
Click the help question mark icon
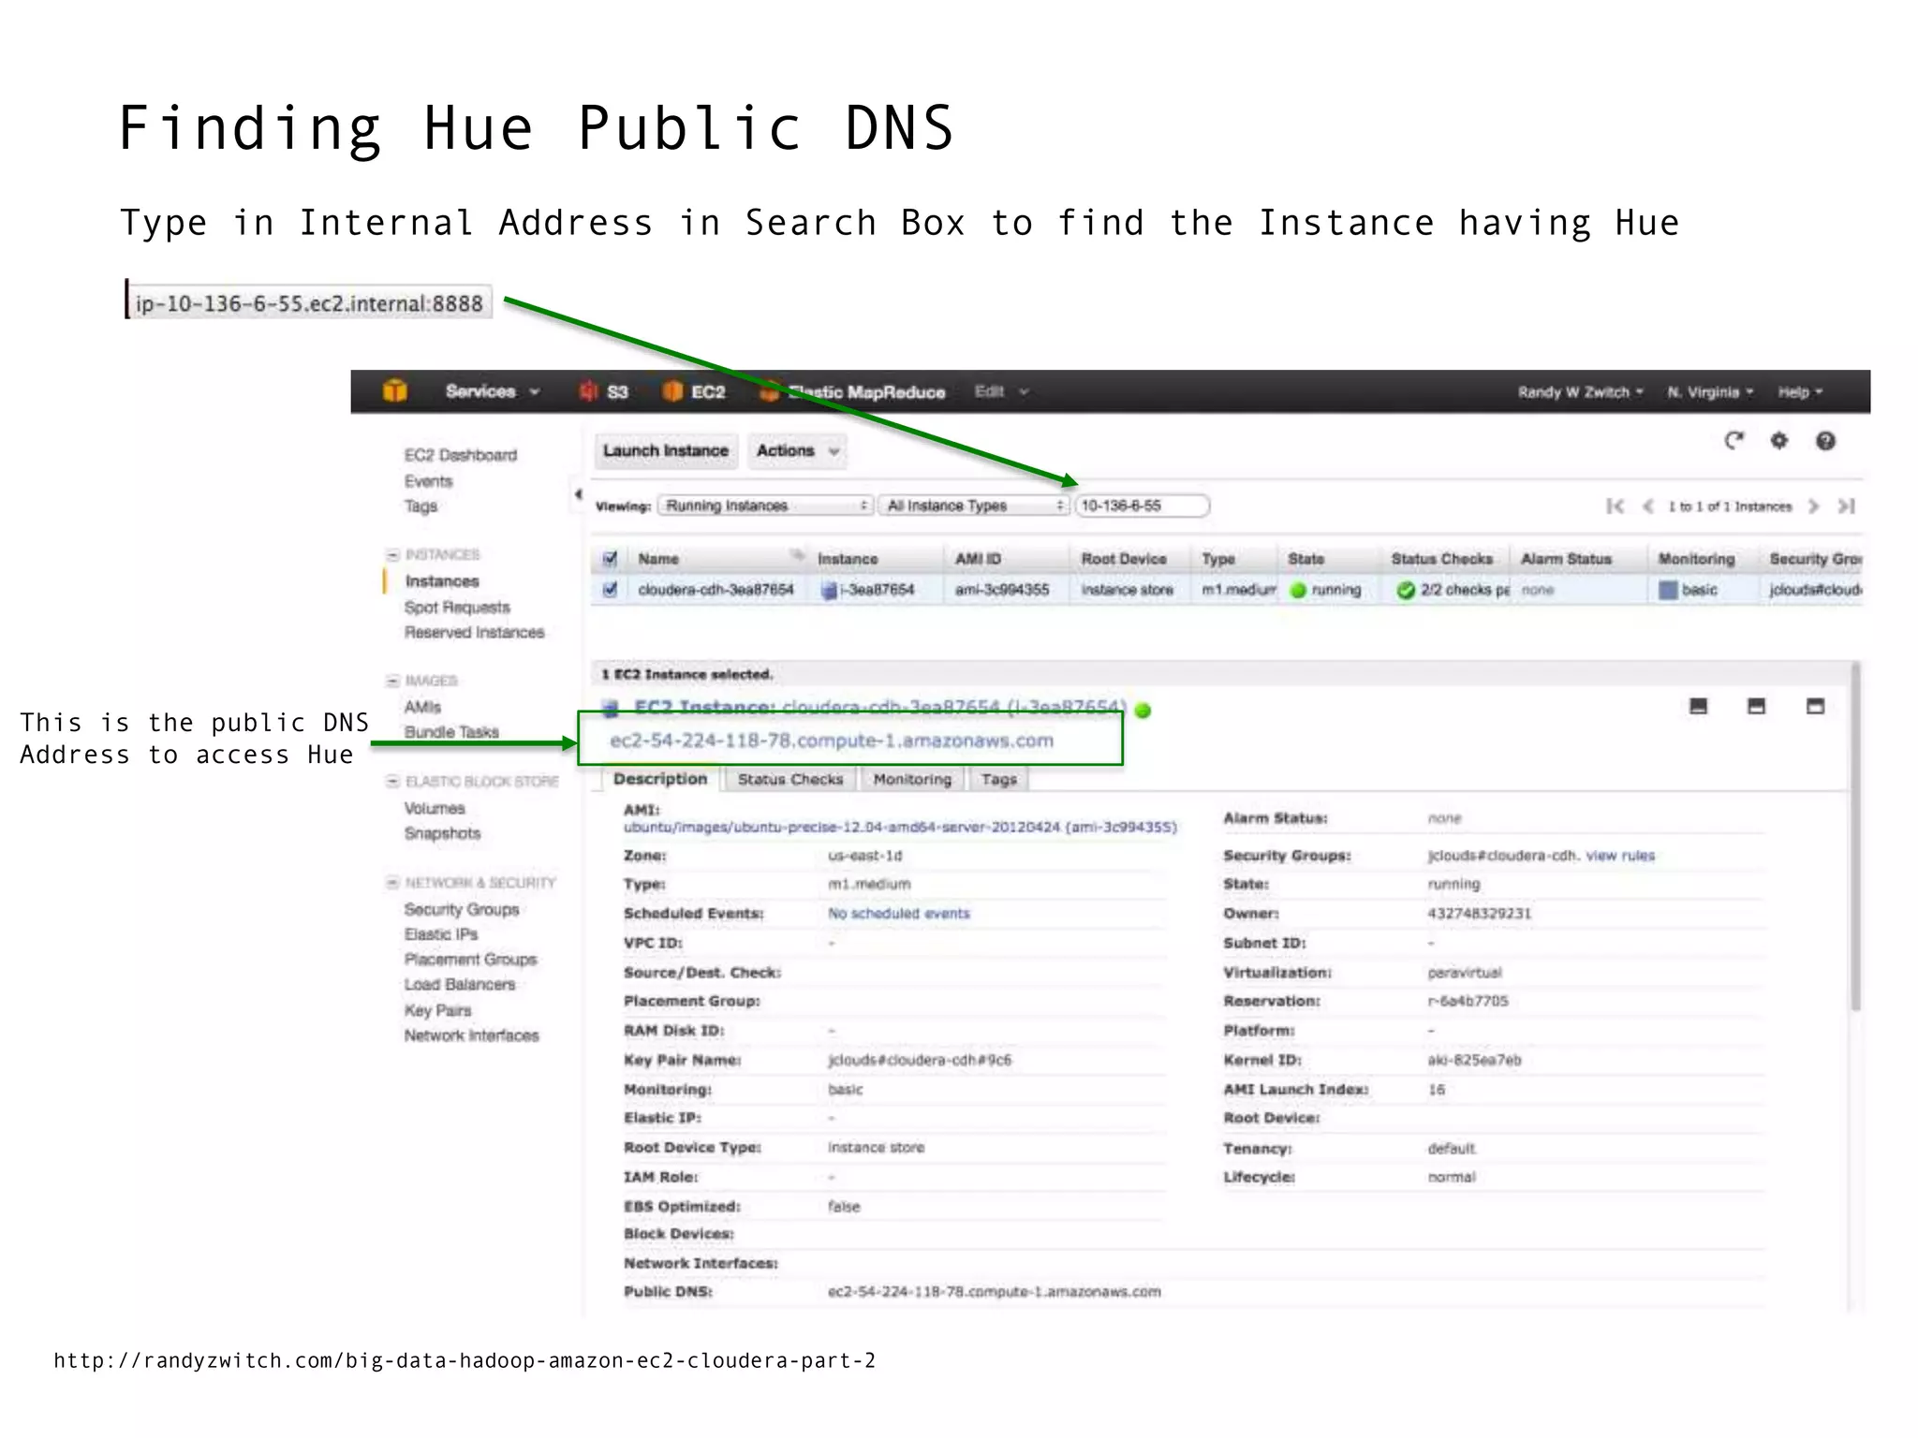tap(1825, 441)
